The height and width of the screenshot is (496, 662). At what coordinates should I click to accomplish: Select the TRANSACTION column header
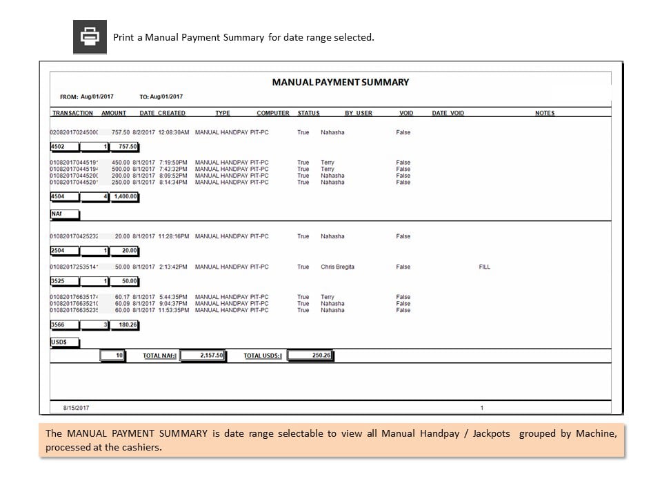pyautogui.click(x=72, y=113)
